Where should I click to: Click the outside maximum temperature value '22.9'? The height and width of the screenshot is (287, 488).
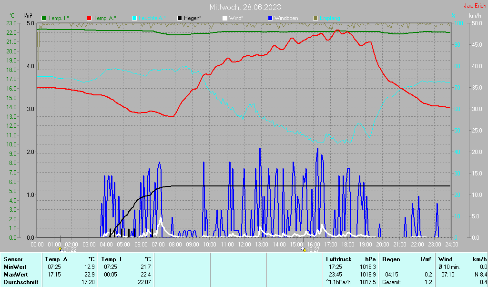click(90, 275)
